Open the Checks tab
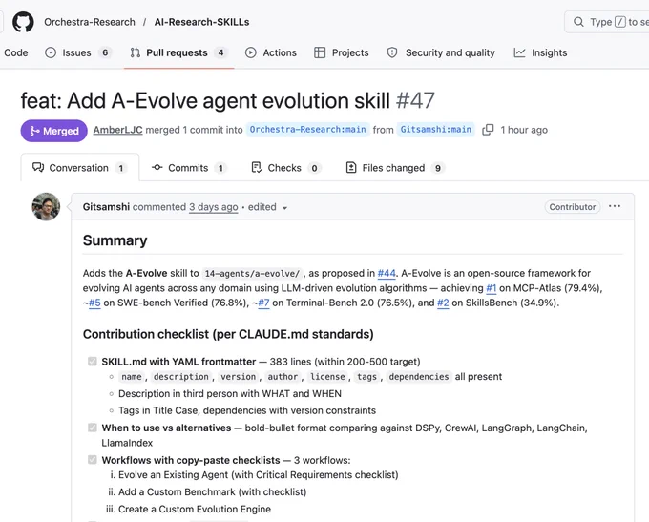Screen dimensions: 649x522 pyautogui.click(x=285, y=168)
